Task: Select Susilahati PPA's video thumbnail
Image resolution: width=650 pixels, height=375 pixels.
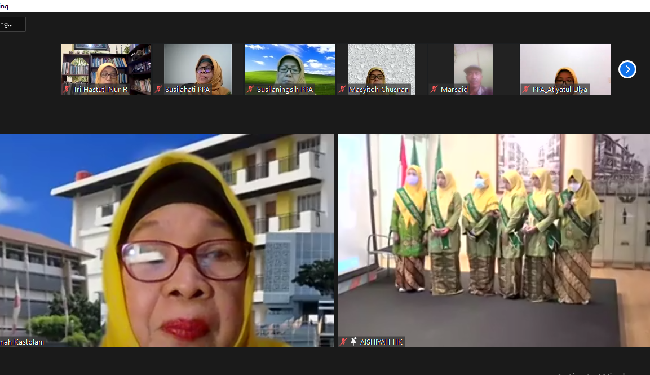Action: point(197,65)
